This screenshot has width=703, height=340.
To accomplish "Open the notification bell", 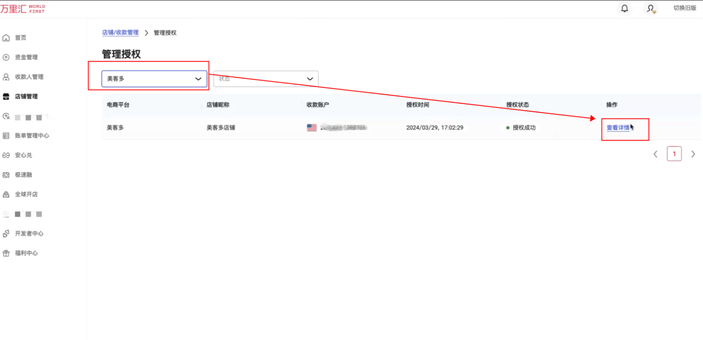I will [625, 8].
